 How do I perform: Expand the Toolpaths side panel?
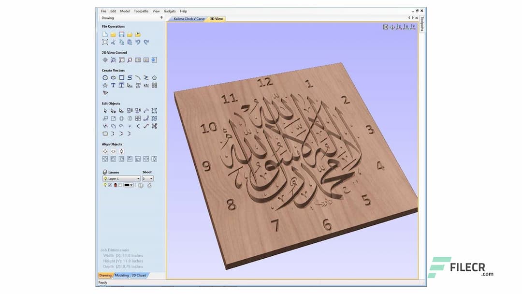point(422,23)
